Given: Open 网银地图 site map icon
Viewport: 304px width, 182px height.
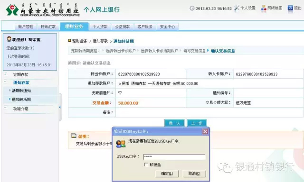Looking at the screenshot, I should (264, 8).
